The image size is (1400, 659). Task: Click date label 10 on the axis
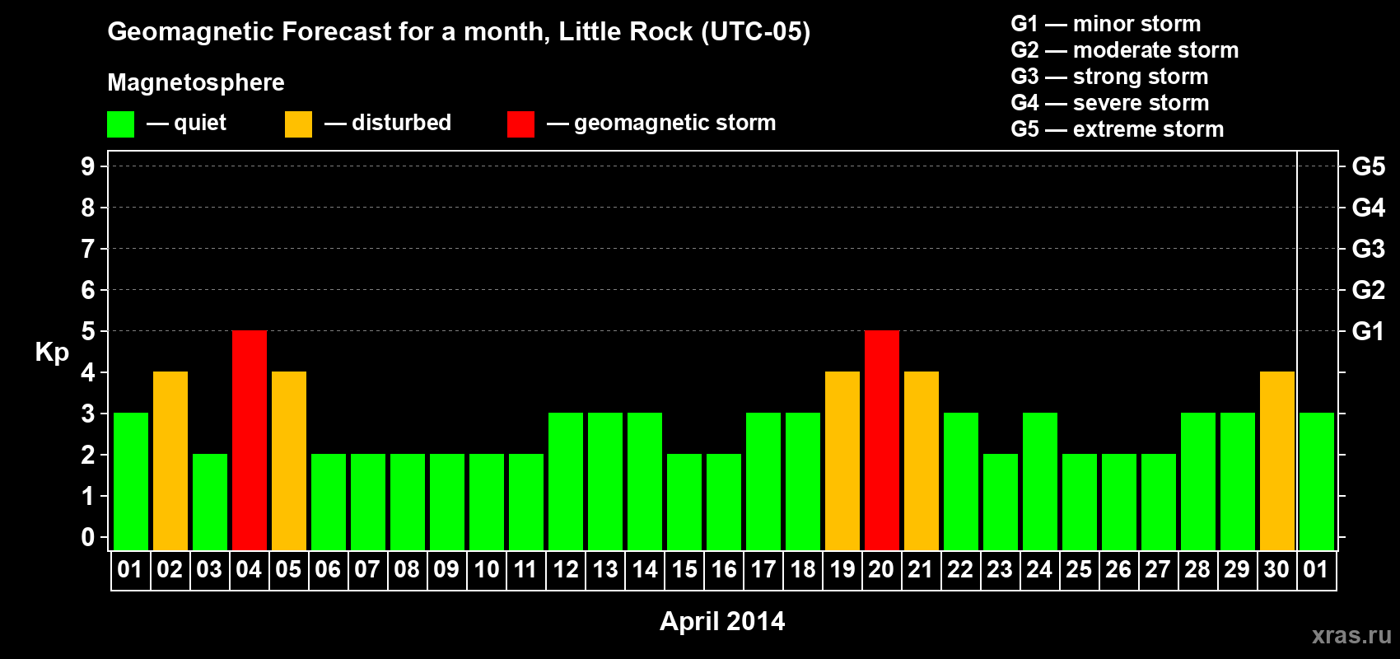(486, 570)
